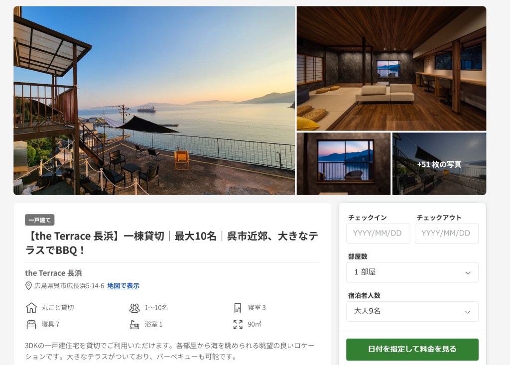
Task: Click the chevron arrow in the 大人9名 selector
Action: [468, 312]
